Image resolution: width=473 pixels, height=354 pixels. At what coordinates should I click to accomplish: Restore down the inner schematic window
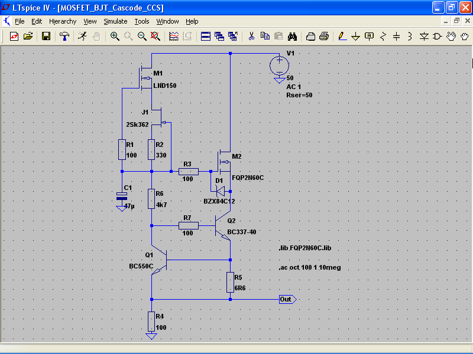point(456,21)
